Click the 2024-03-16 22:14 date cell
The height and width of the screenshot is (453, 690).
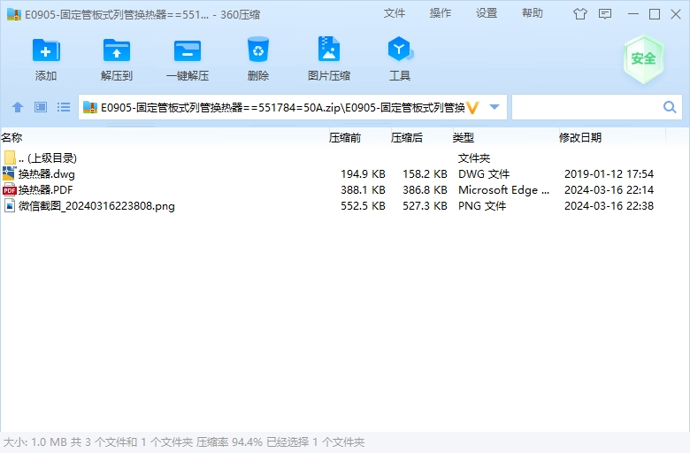tap(609, 189)
